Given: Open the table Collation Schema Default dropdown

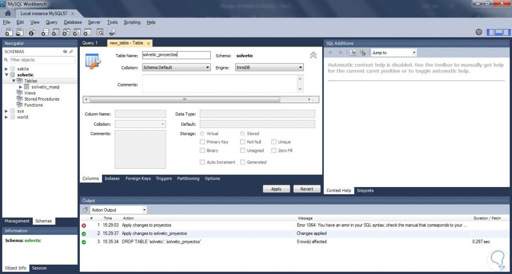Looking at the screenshot, I should [176, 67].
